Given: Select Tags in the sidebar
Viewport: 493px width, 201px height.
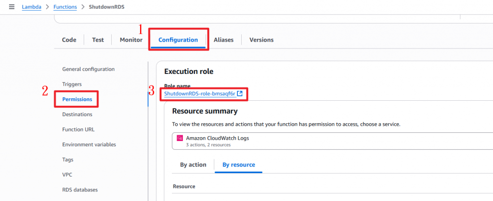Looking at the screenshot, I should (x=67, y=160).
